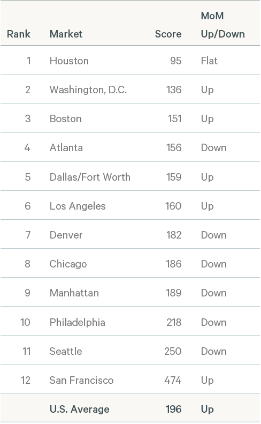Select the Washington, D.C. market name
Viewport: 261px width, 424px height.
pos(88,90)
